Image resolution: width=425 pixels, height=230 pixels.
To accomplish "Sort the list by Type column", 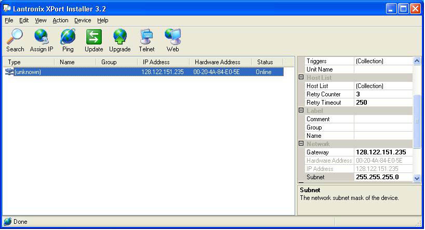I will [x=29, y=62].
